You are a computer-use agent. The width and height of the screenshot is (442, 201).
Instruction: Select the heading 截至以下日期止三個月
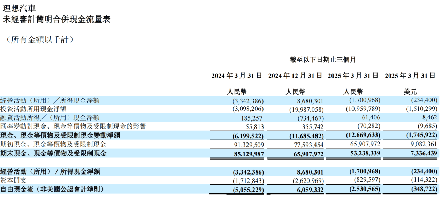[x=322, y=60]
